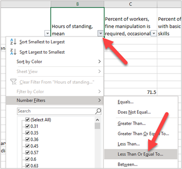This screenshot has height=169, width=182.
Task: Select Number Filters menu entry
Action: tap(55, 100)
